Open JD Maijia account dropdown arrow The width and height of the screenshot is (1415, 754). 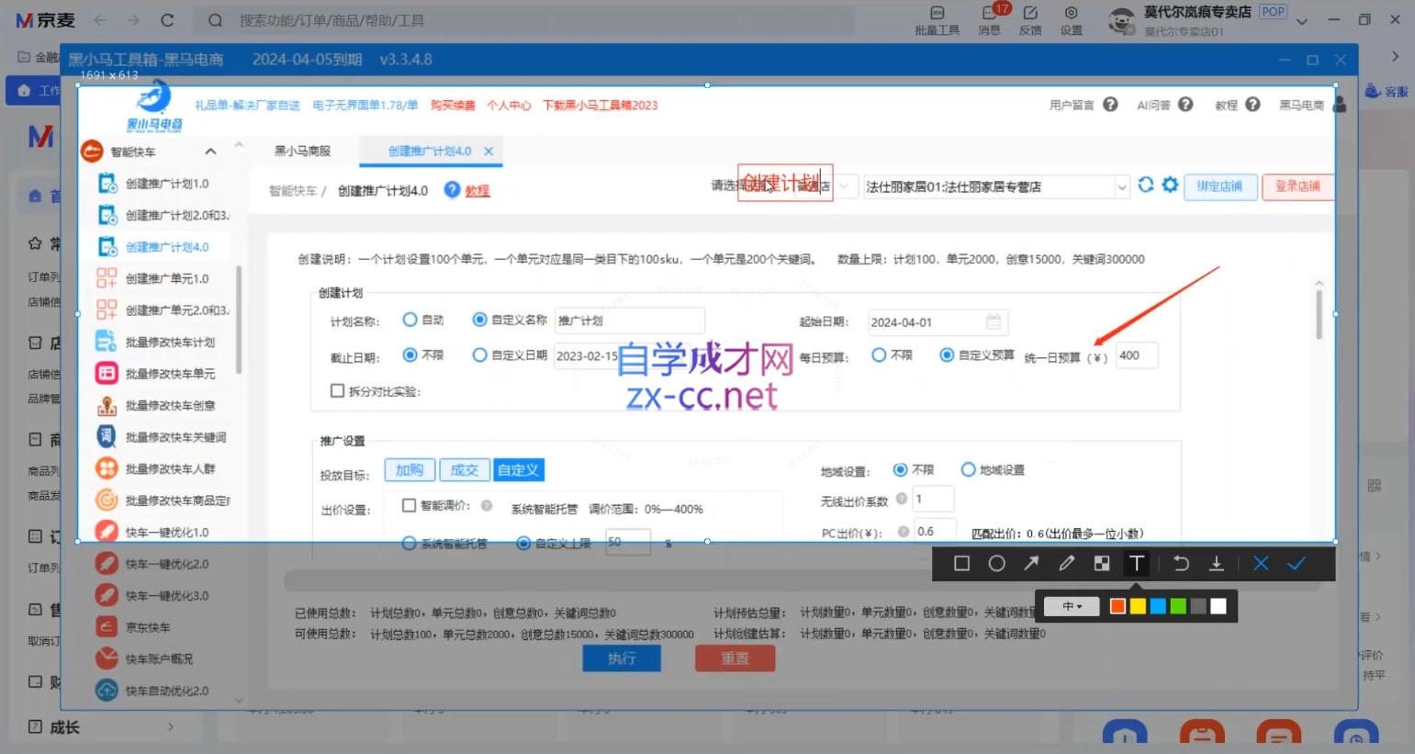click(1302, 21)
